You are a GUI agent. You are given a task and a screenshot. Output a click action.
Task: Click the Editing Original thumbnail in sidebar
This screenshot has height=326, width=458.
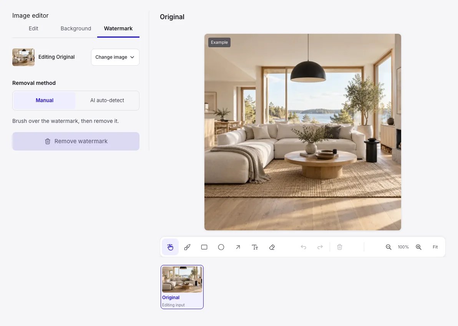[x=23, y=57]
